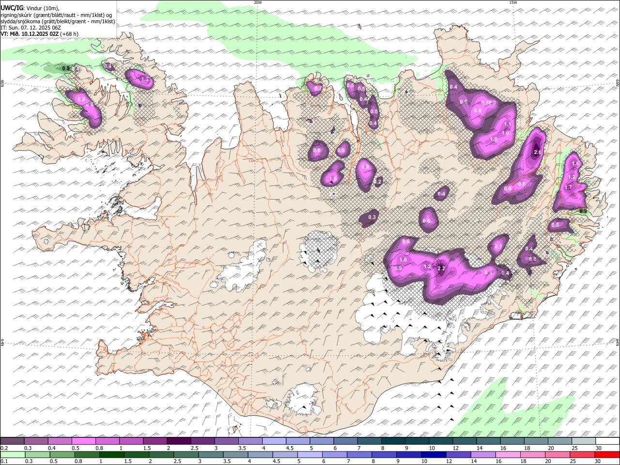Click the '30' label in the upper legend row
This screenshot has width=620, height=465.
pyautogui.click(x=599, y=448)
